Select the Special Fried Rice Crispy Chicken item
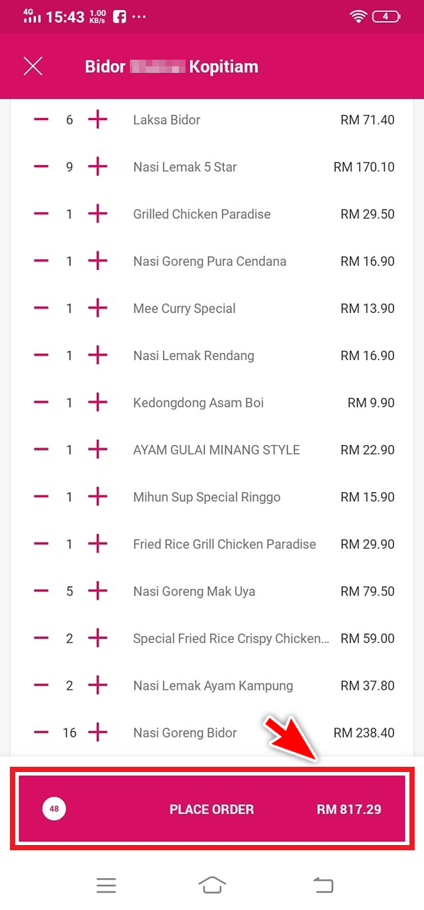424x910 pixels. coord(231,639)
